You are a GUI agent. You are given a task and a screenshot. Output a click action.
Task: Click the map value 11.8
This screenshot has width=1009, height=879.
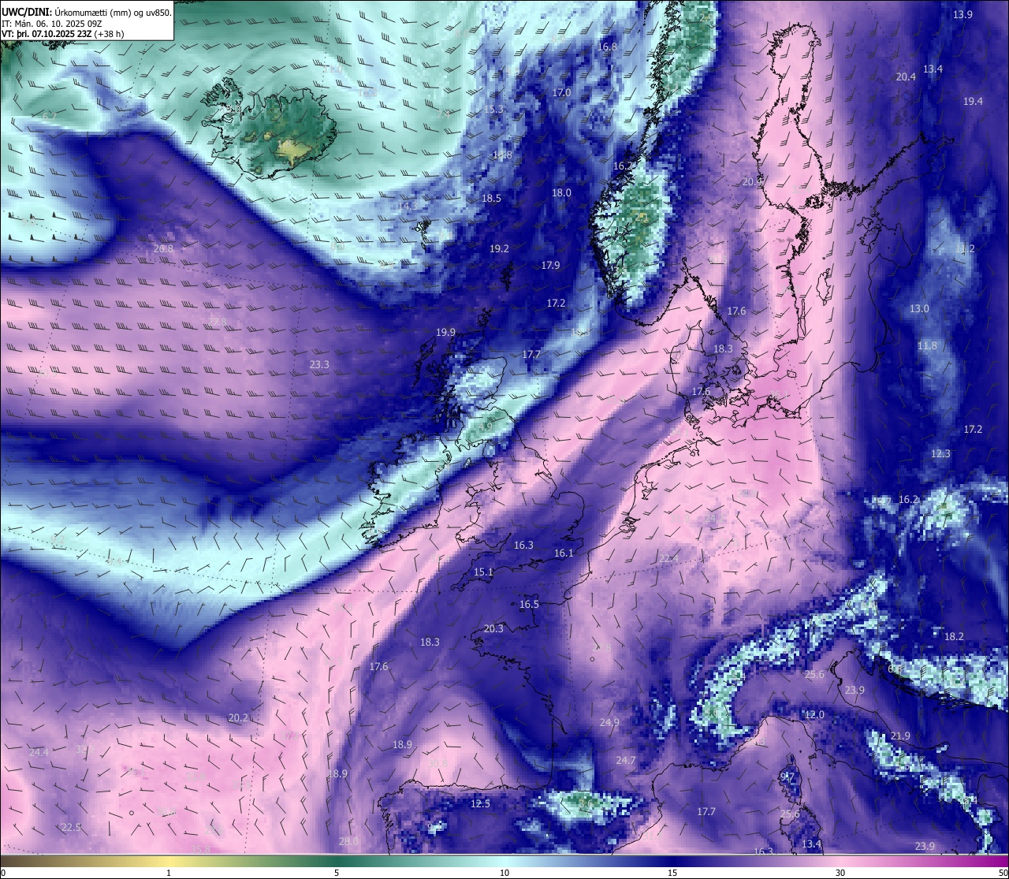tap(927, 346)
